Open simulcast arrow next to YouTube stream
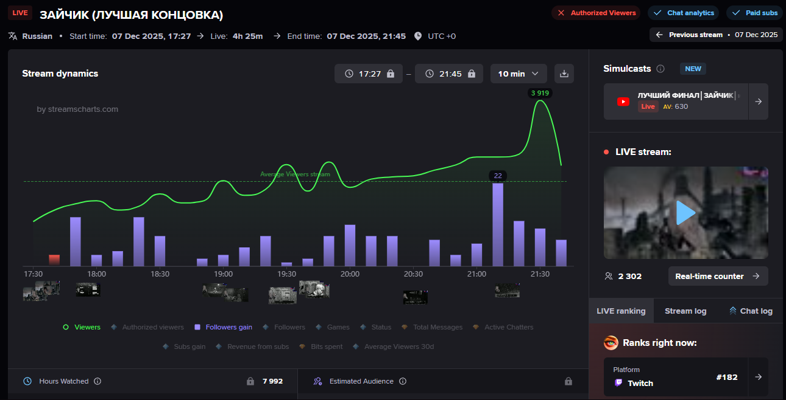The width and height of the screenshot is (786, 400). (x=758, y=102)
